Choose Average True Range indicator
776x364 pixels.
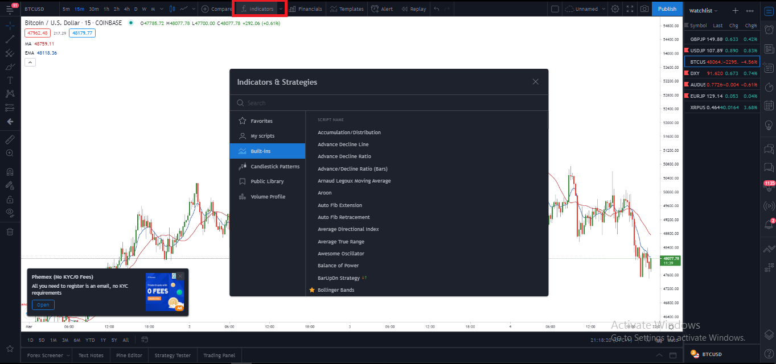pyautogui.click(x=341, y=242)
